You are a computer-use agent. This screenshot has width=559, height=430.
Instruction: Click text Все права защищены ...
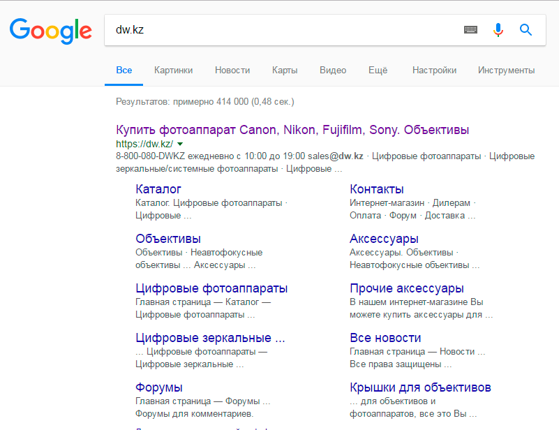point(396,364)
